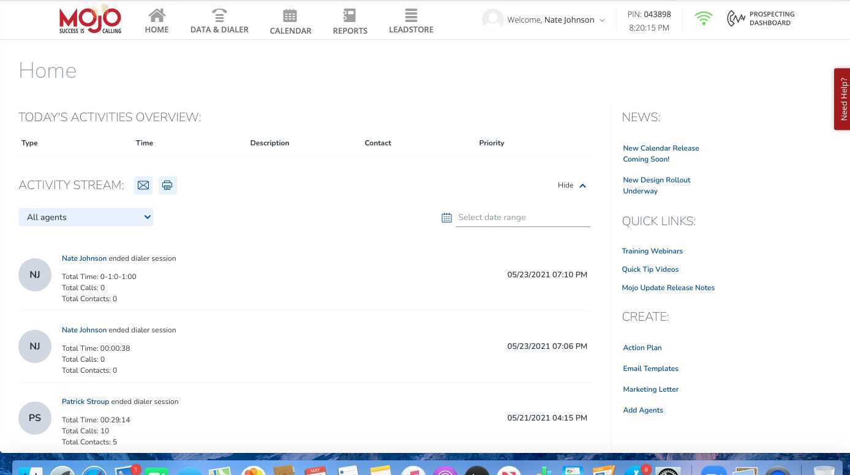Email the activity stream using envelope icon
The image size is (850, 475).
pyautogui.click(x=143, y=185)
